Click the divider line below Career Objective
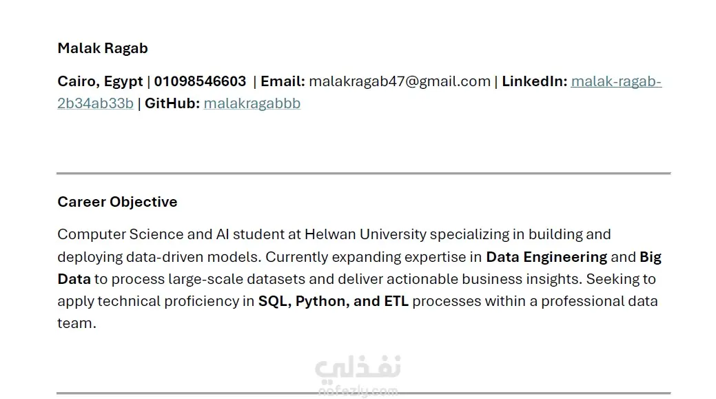The height and width of the screenshot is (399, 716). 363,393
